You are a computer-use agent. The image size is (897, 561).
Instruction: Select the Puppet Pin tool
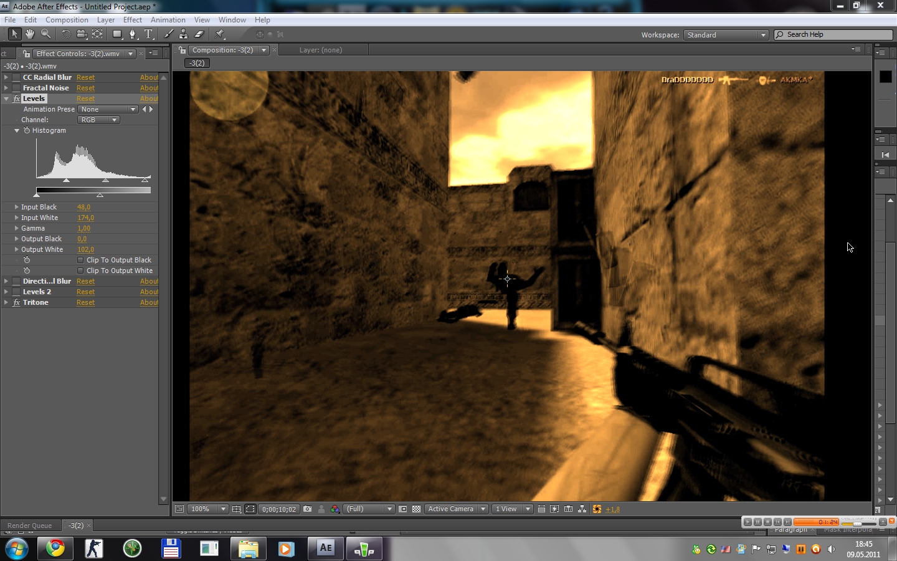click(219, 34)
